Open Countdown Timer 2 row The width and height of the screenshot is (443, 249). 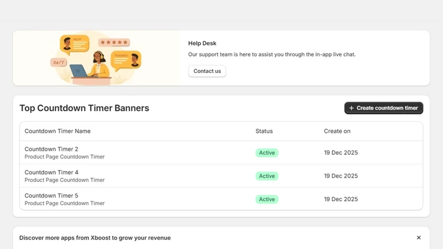pos(221,153)
